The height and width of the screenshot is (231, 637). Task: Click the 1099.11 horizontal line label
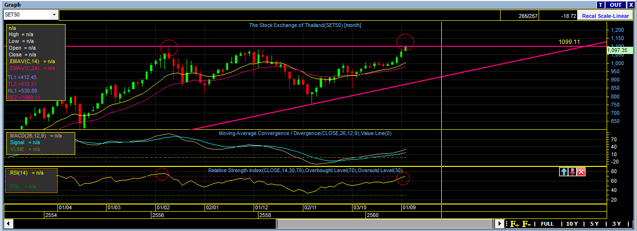(x=569, y=42)
